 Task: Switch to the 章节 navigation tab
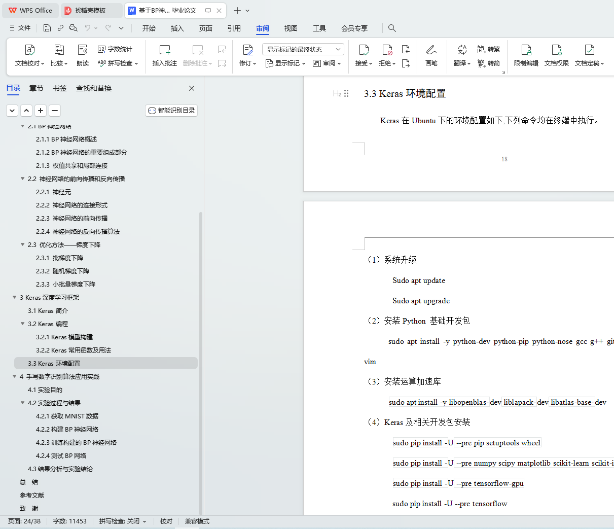pos(37,88)
